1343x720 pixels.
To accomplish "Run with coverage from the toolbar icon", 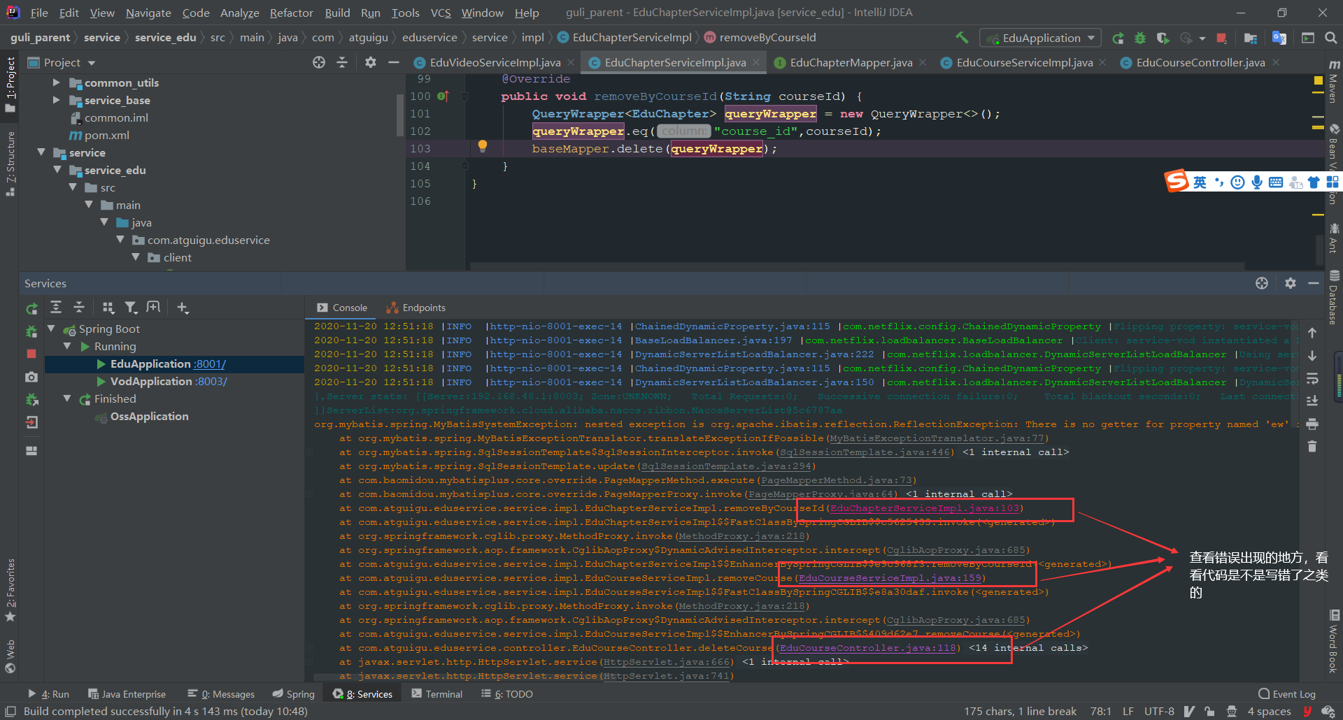I will pos(1163,38).
